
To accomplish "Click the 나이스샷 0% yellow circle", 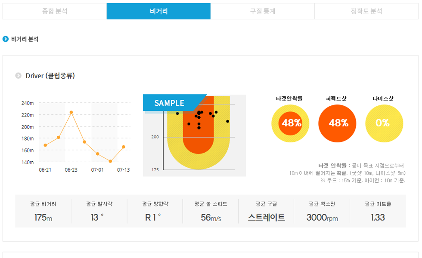I will tap(384, 123).
